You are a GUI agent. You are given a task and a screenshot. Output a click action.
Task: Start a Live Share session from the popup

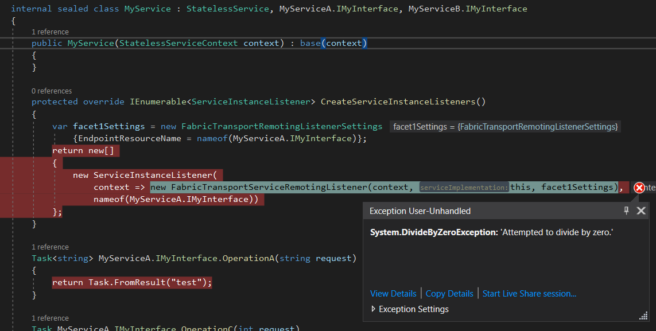(x=529, y=293)
